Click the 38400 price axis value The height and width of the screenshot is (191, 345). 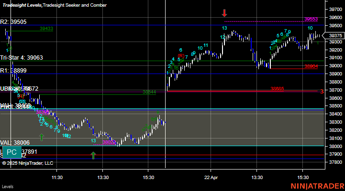[x=335, y=114]
